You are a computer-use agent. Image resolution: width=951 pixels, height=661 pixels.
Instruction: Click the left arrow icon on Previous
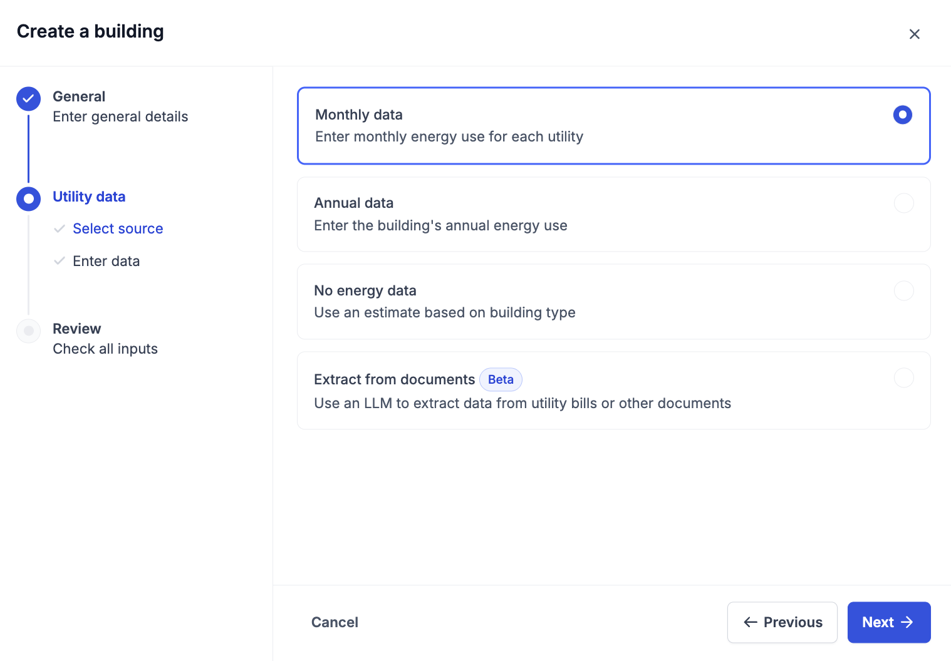coord(750,622)
